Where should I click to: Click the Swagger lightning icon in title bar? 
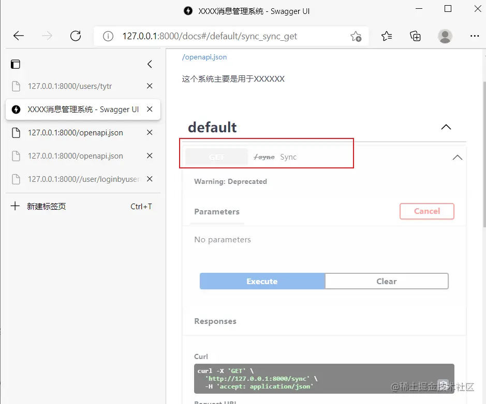point(188,11)
